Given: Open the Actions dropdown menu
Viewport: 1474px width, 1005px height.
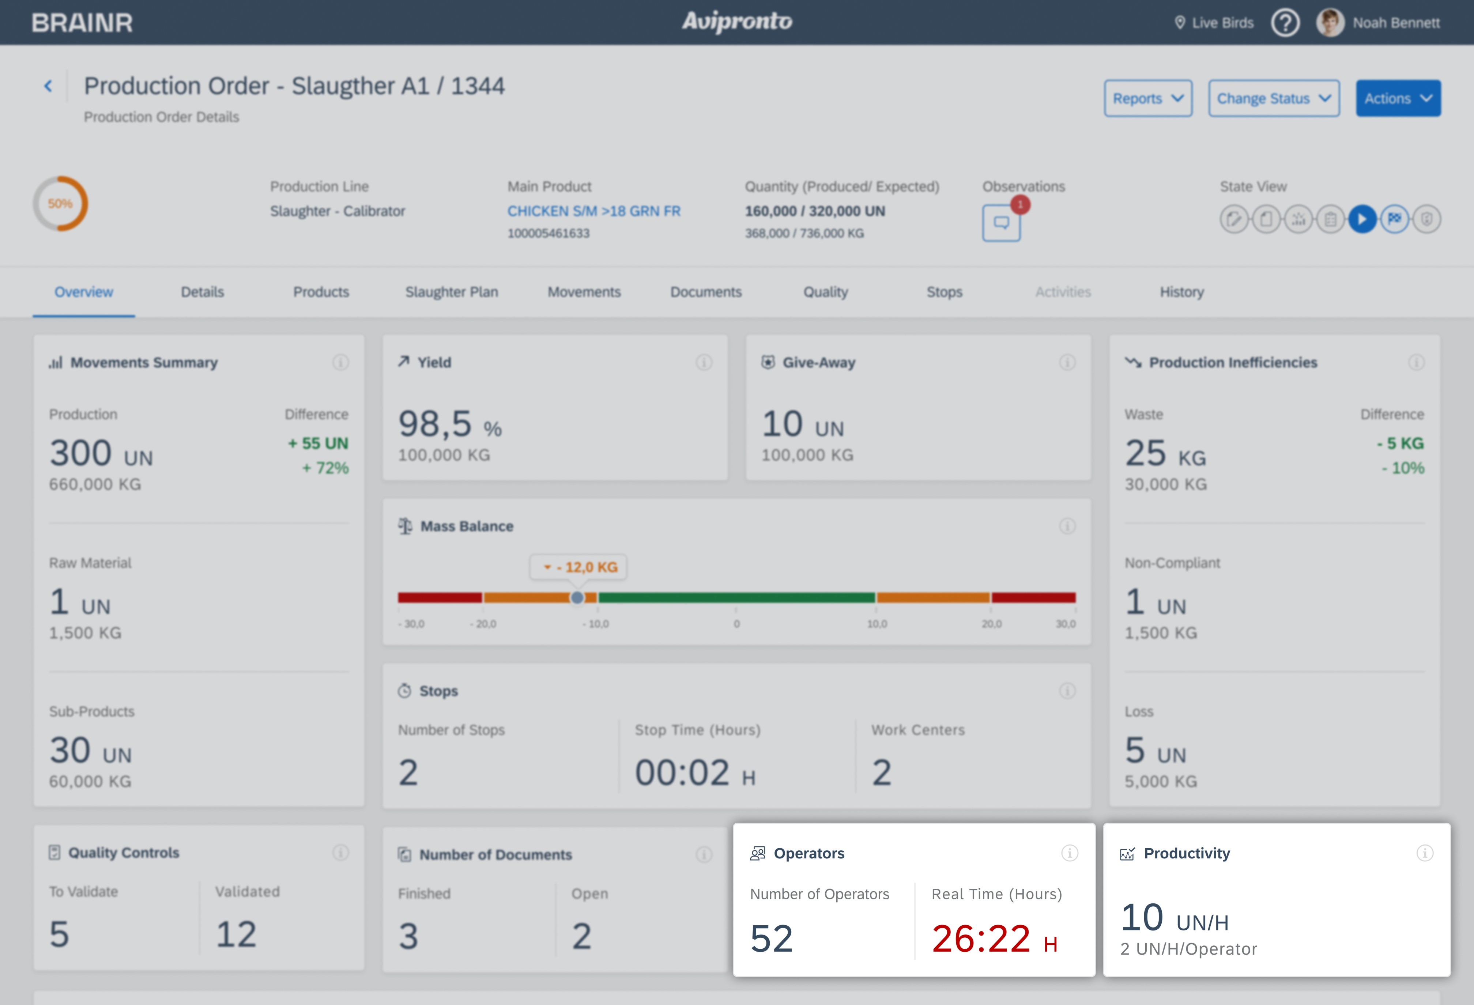Looking at the screenshot, I should pos(1398,98).
